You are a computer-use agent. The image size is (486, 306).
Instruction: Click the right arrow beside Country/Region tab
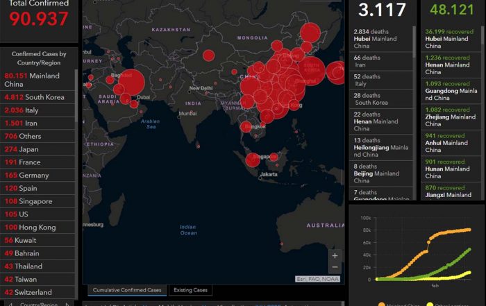pyautogui.click(x=67, y=303)
